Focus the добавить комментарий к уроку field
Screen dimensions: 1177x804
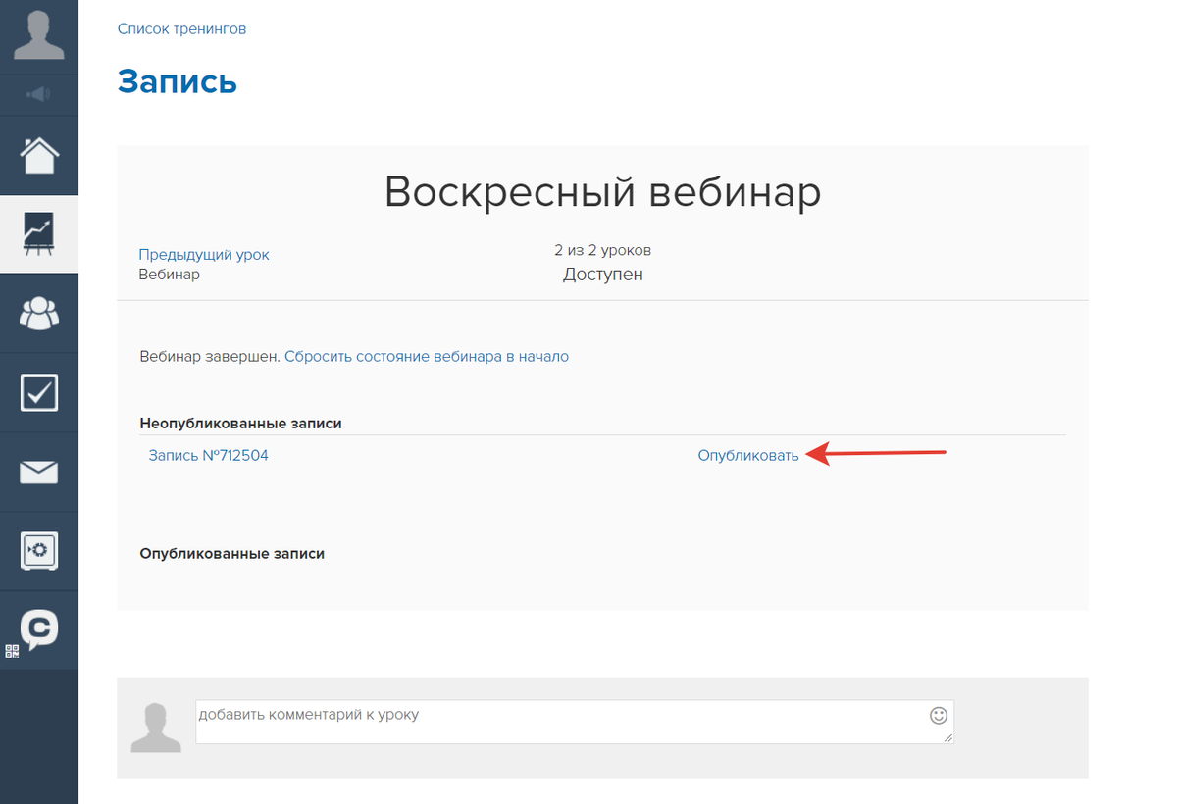(575, 722)
